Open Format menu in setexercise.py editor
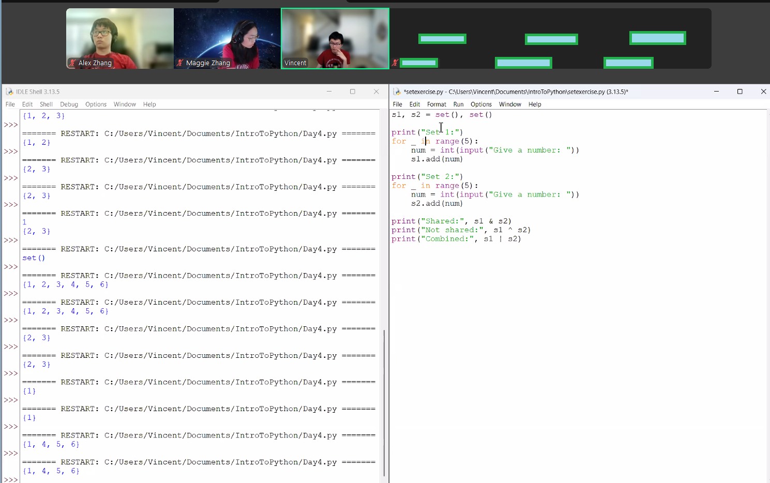Viewport: 770px width, 483px height. 436,104
